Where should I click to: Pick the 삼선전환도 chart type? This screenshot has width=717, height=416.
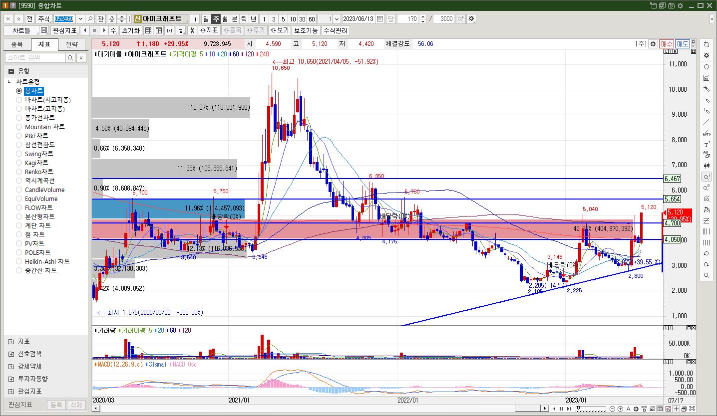point(19,145)
